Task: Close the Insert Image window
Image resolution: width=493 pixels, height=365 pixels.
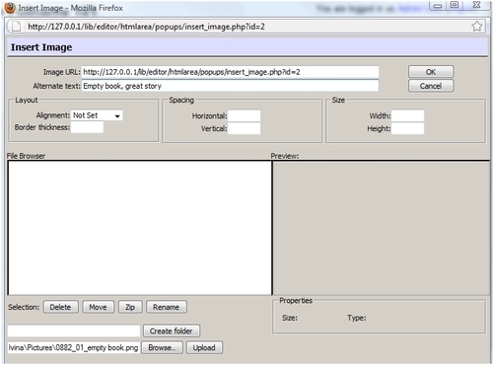Action: coord(477,5)
